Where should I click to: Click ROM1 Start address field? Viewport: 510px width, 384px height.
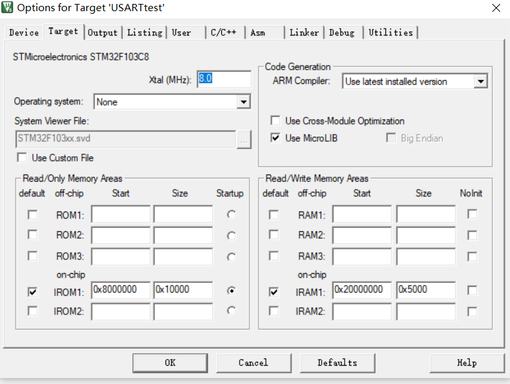point(121,214)
